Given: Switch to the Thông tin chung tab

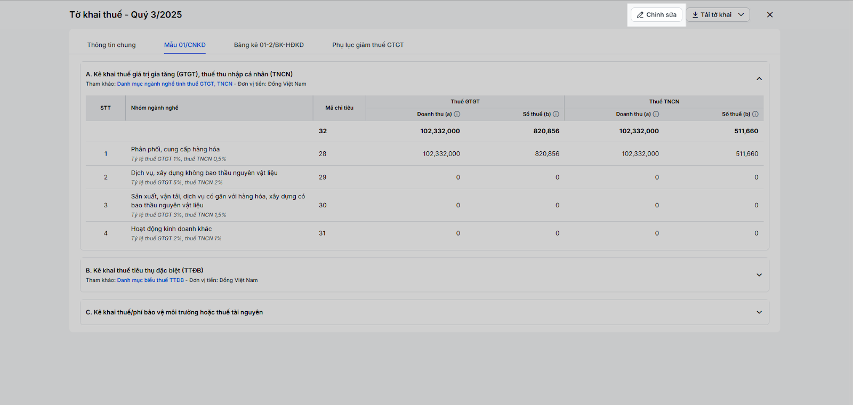Looking at the screenshot, I should 111,45.
